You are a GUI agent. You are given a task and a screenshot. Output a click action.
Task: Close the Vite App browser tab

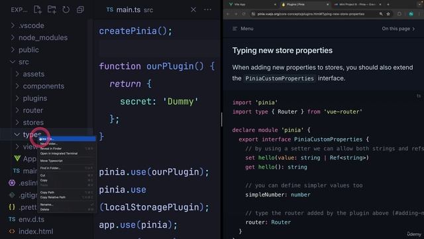tap(275, 5)
